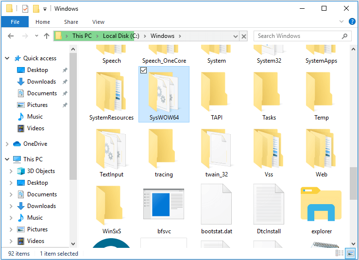This screenshot has width=359, height=260.
Task: Open the View ribbon tab
Action: pos(98,22)
